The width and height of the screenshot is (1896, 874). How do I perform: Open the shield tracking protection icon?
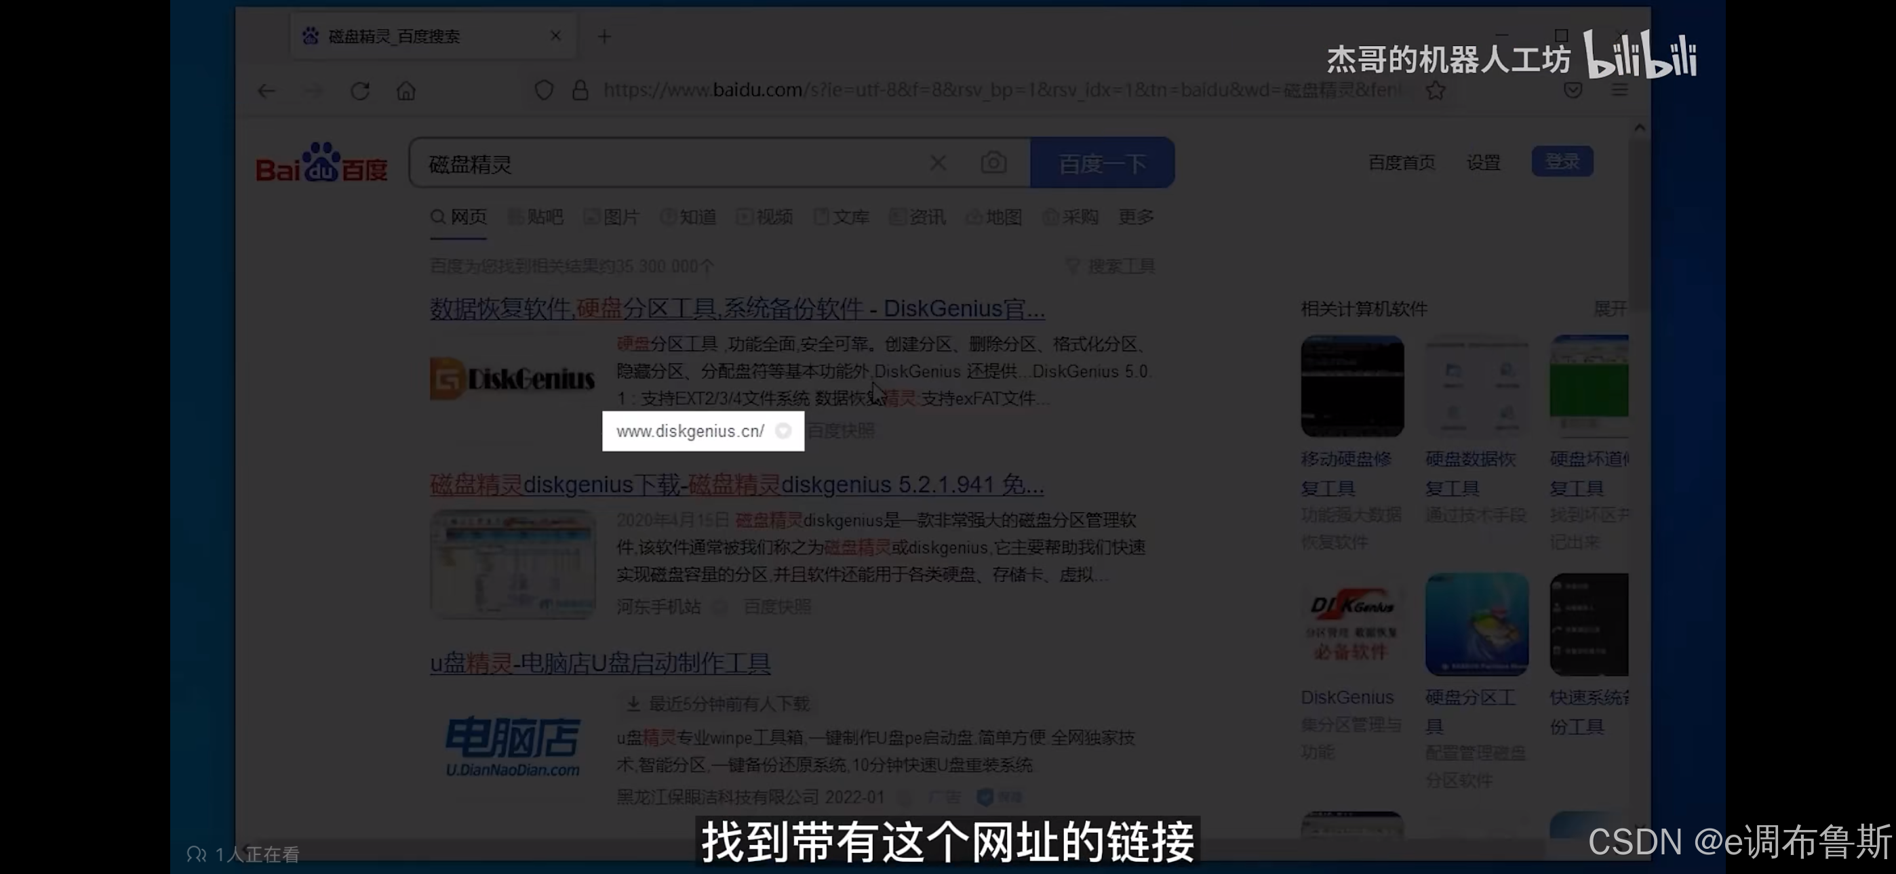[544, 91]
